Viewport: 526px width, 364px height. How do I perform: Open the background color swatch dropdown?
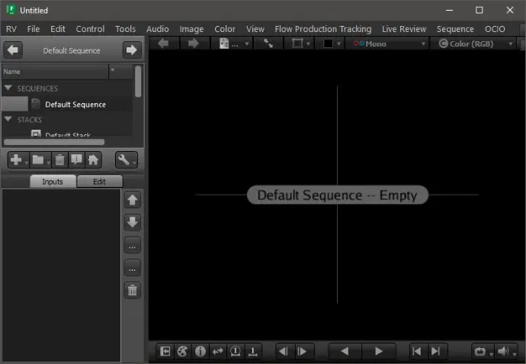pyautogui.click(x=332, y=43)
